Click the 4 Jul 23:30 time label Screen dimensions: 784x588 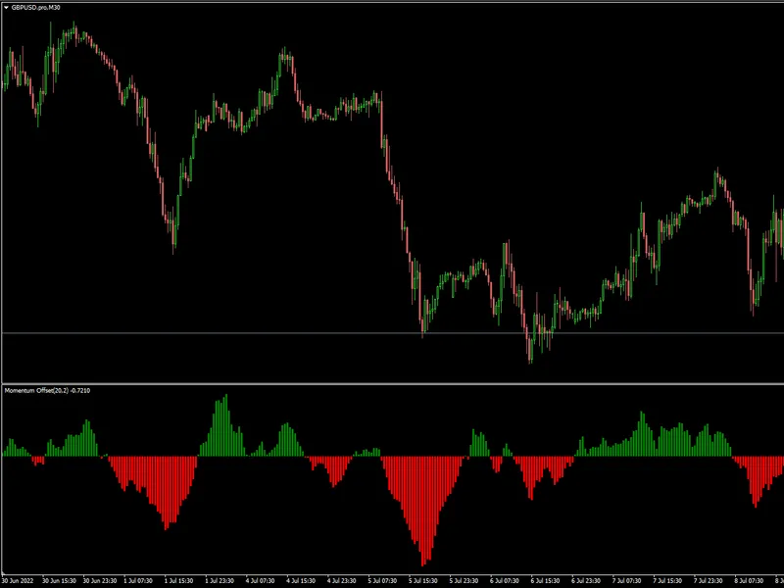(341, 581)
